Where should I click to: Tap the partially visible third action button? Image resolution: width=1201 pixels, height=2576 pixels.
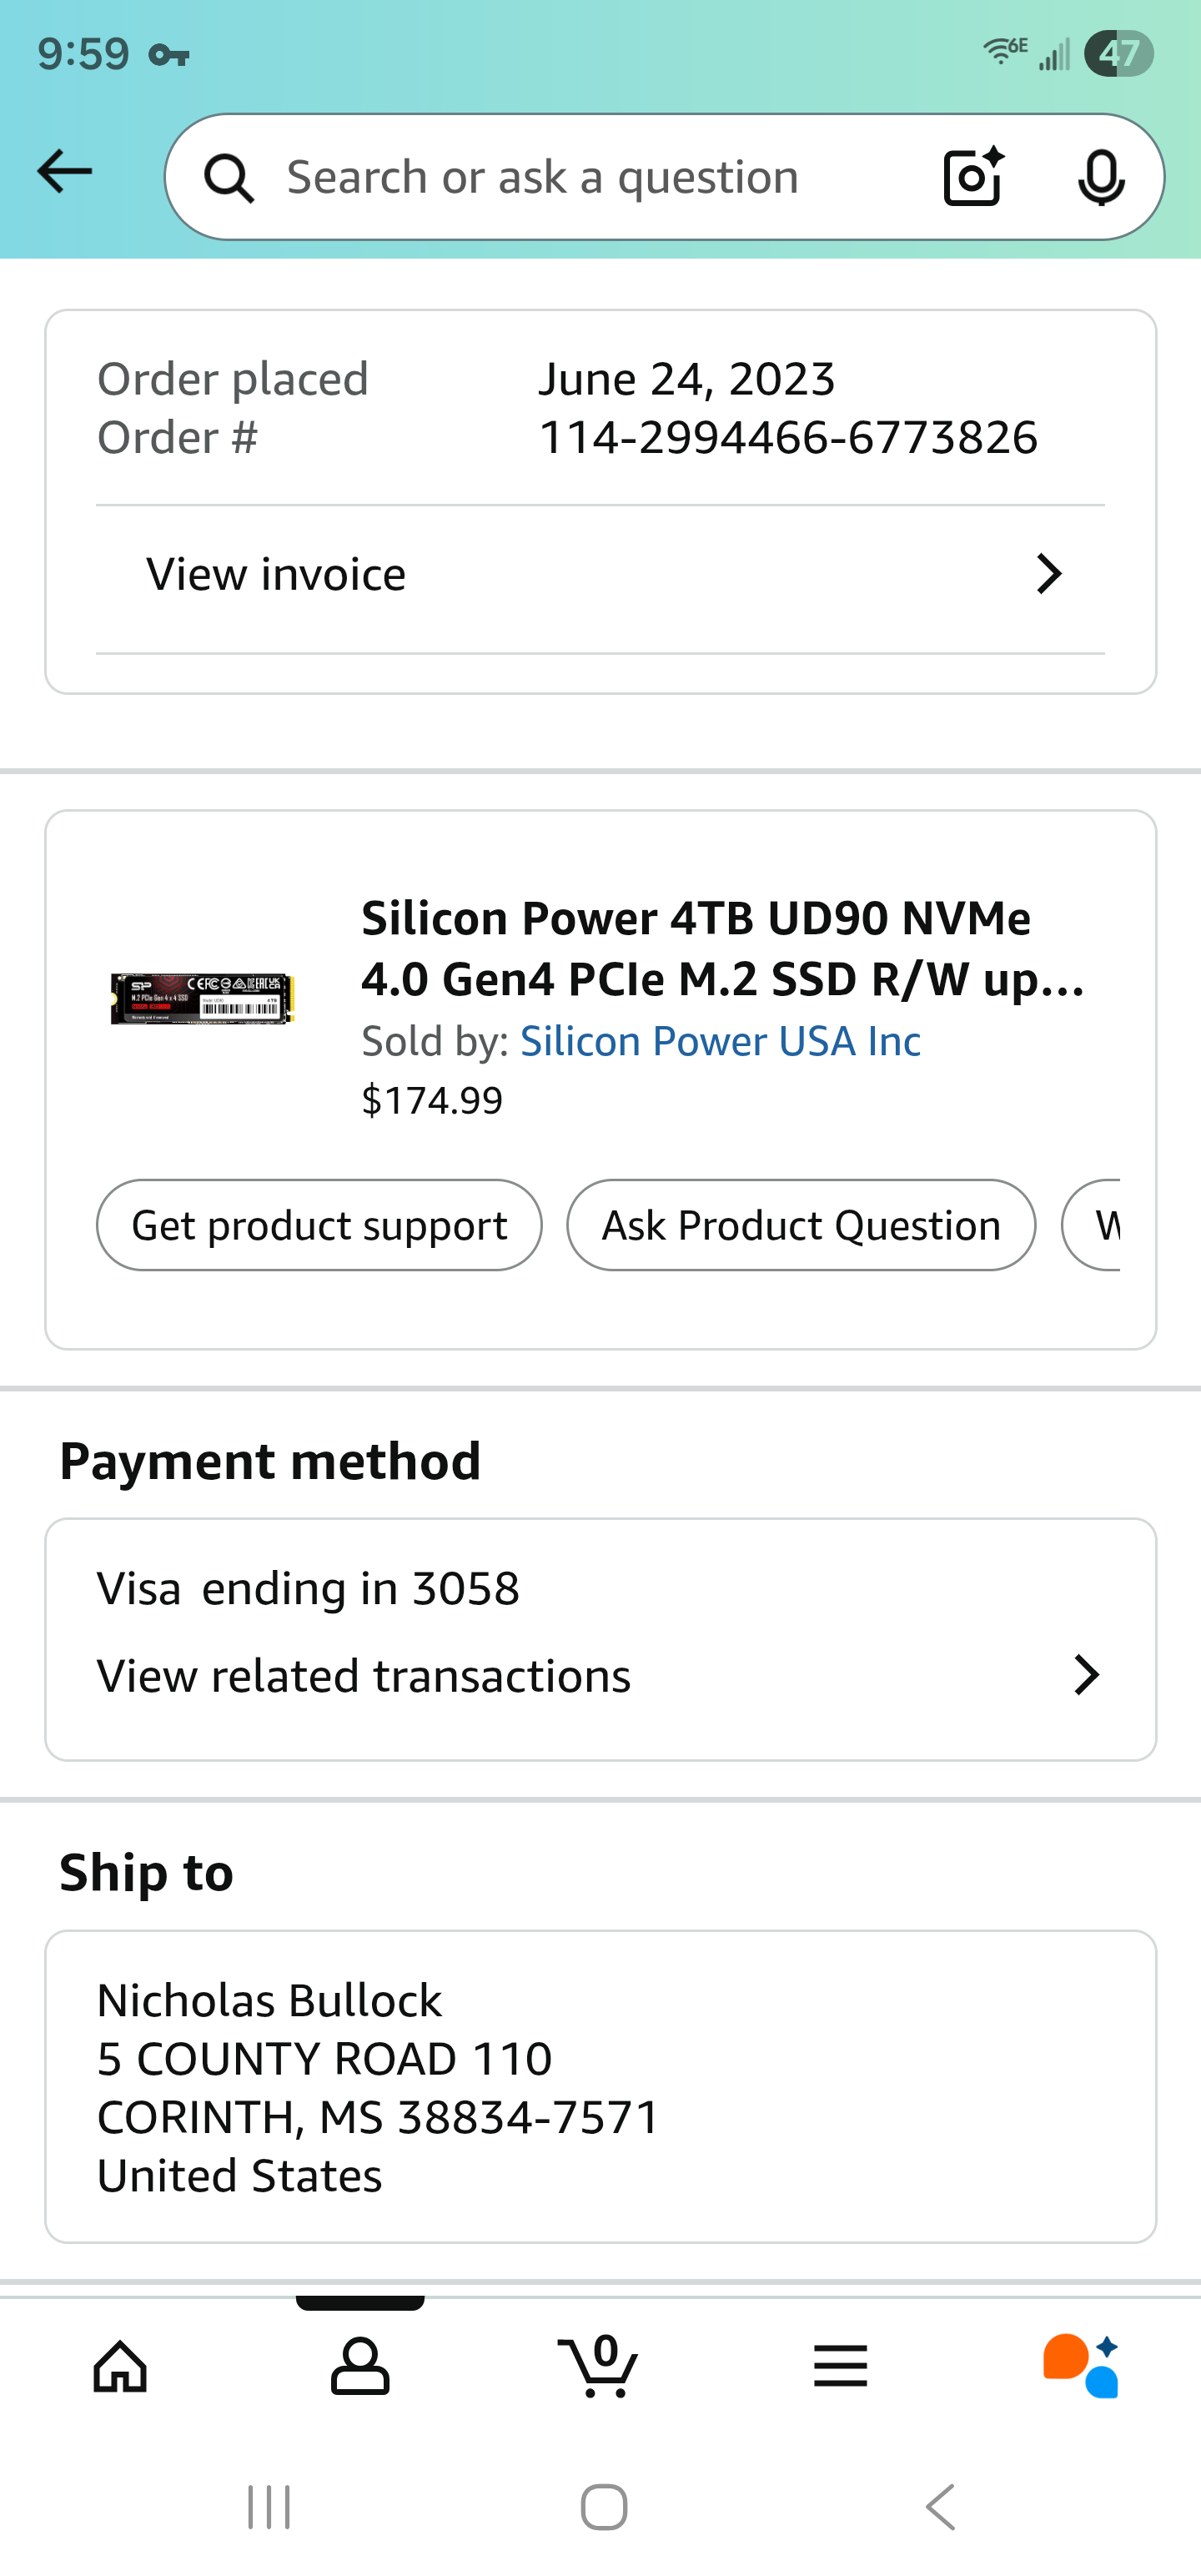(1094, 1225)
